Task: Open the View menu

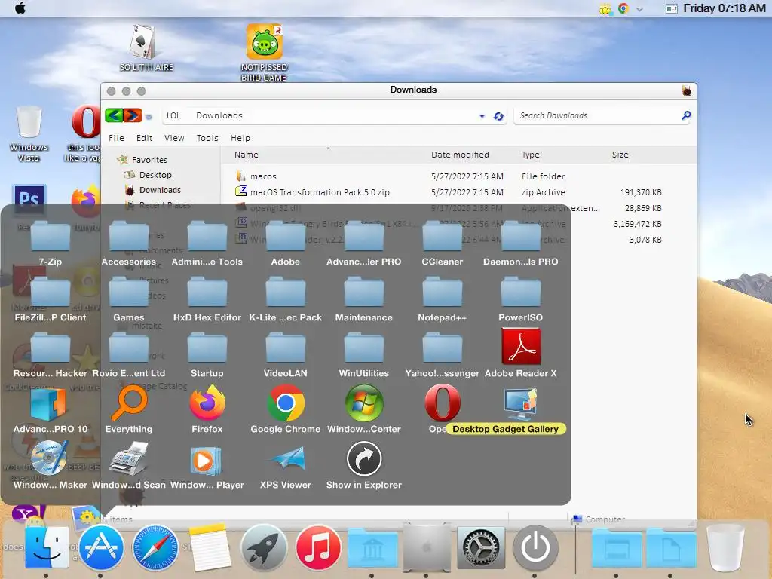Action: (x=174, y=138)
